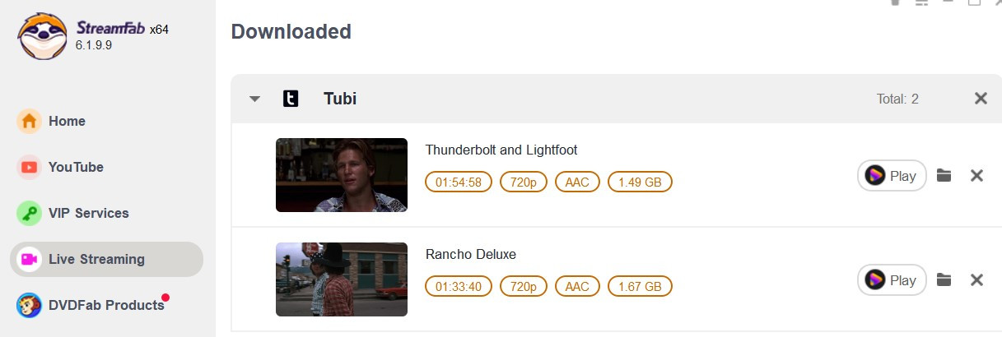Open the Home section in sidebar
Screen dimensions: 1002x337
point(106,121)
